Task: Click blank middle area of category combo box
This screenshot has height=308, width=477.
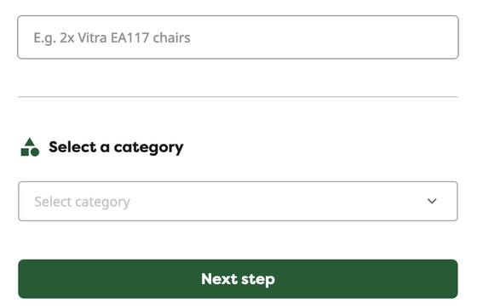Action: point(273,201)
